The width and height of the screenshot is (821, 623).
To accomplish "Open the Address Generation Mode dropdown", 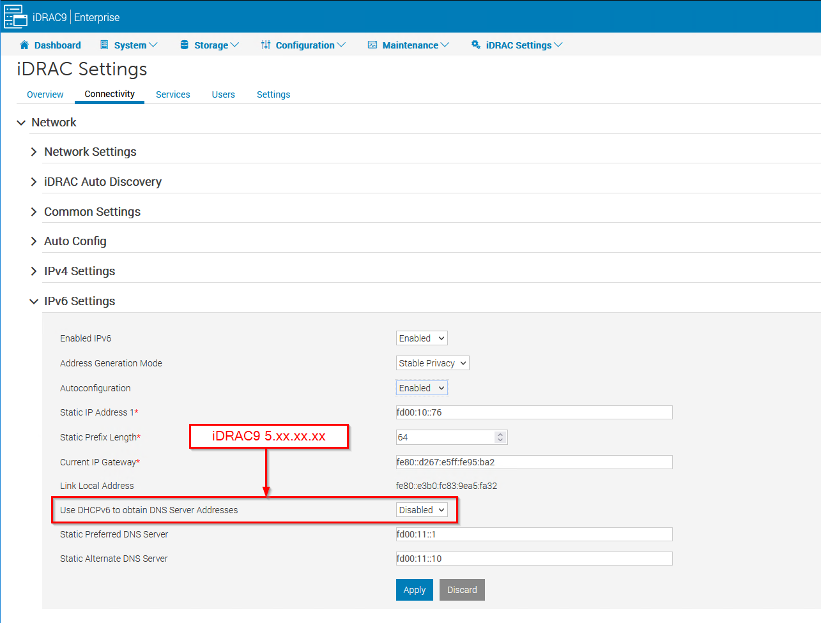I will (x=432, y=363).
